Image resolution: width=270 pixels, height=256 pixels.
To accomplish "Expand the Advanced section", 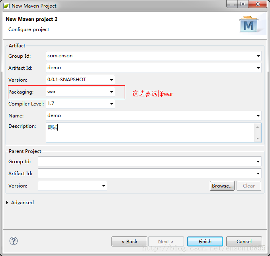I will pos(7,203).
